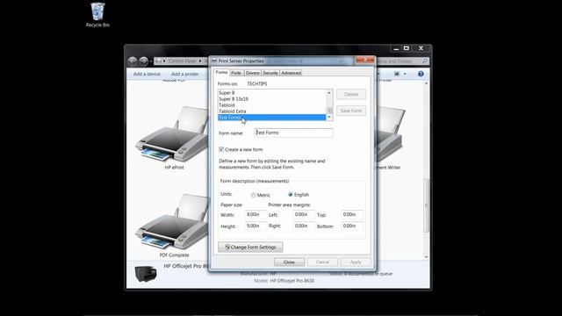
Task: Click Add a printer in toolbar
Action: click(x=185, y=74)
